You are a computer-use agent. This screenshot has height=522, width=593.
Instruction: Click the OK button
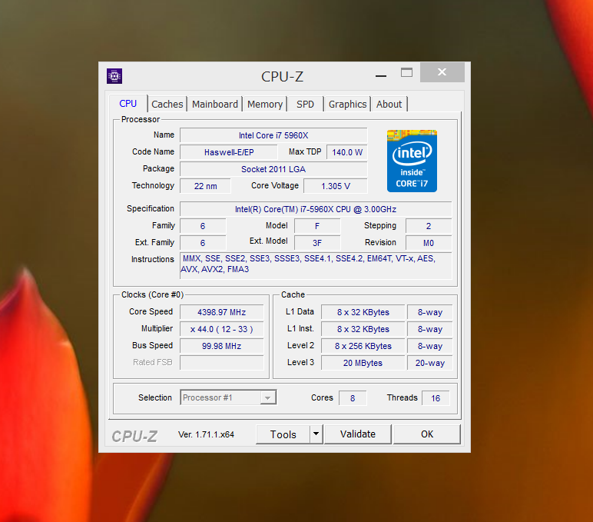click(x=427, y=434)
